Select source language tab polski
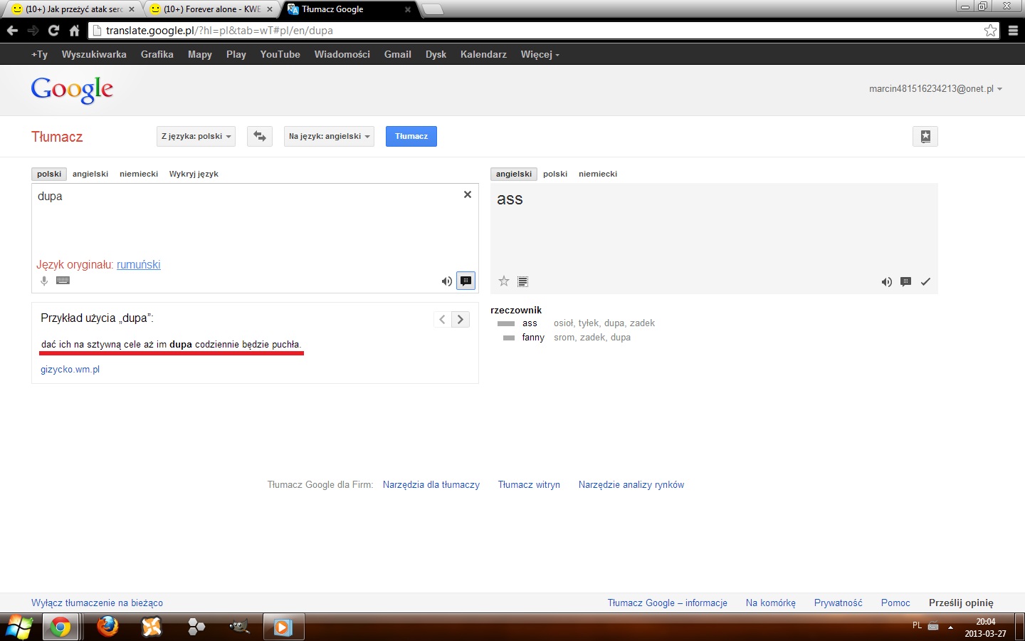This screenshot has width=1025, height=641. point(49,174)
